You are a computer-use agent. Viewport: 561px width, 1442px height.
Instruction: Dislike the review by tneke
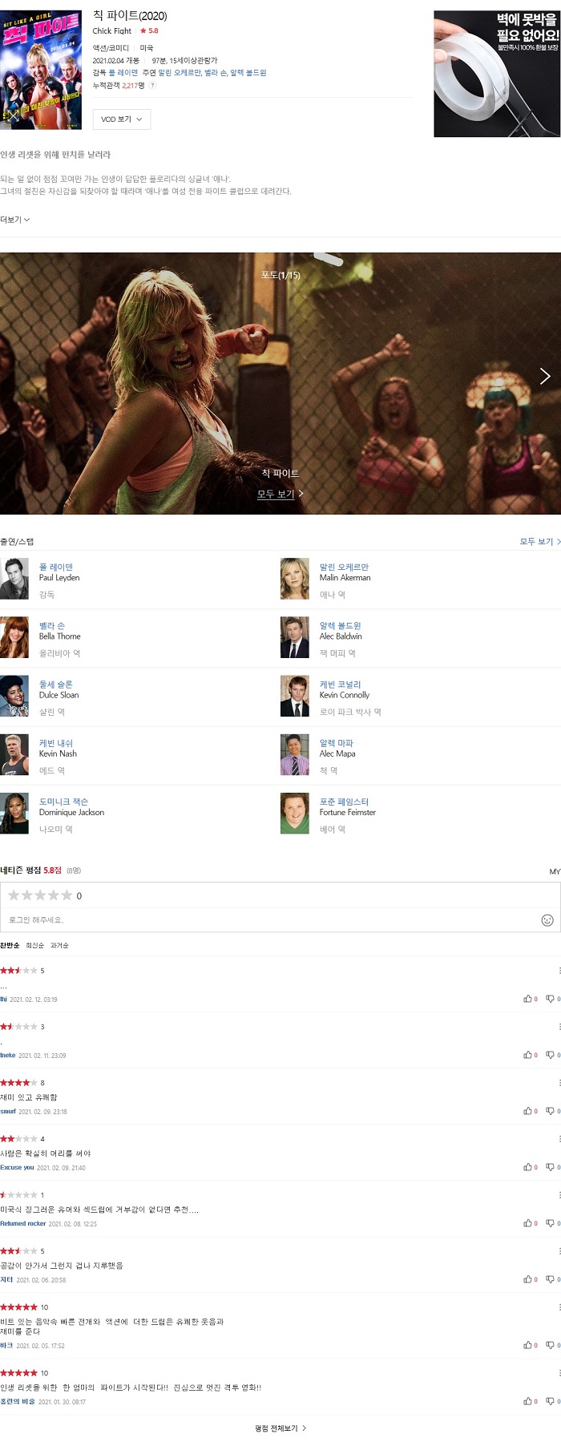(x=552, y=1055)
